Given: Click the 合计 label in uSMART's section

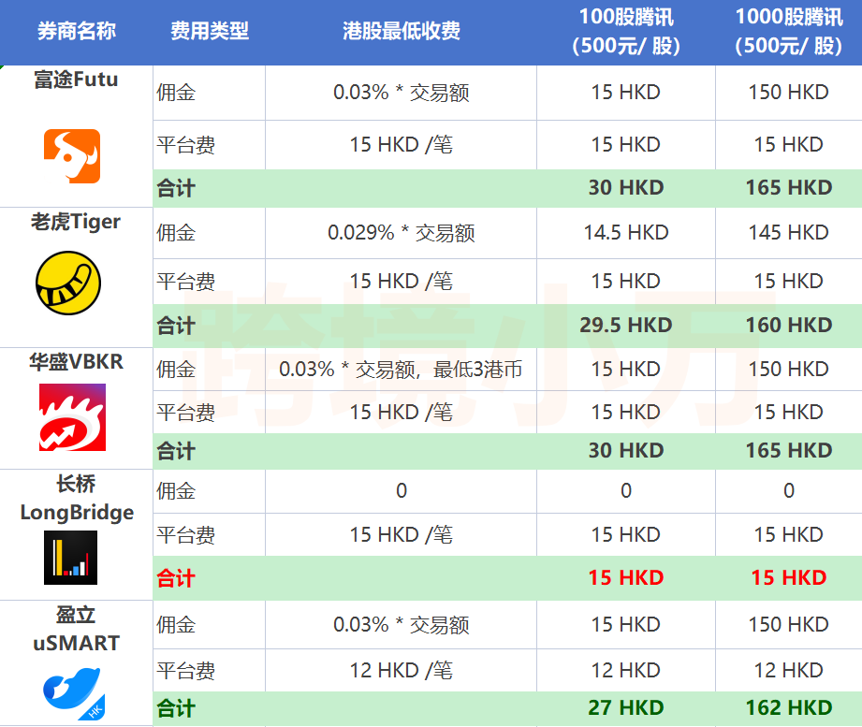Looking at the screenshot, I should (176, 709).
